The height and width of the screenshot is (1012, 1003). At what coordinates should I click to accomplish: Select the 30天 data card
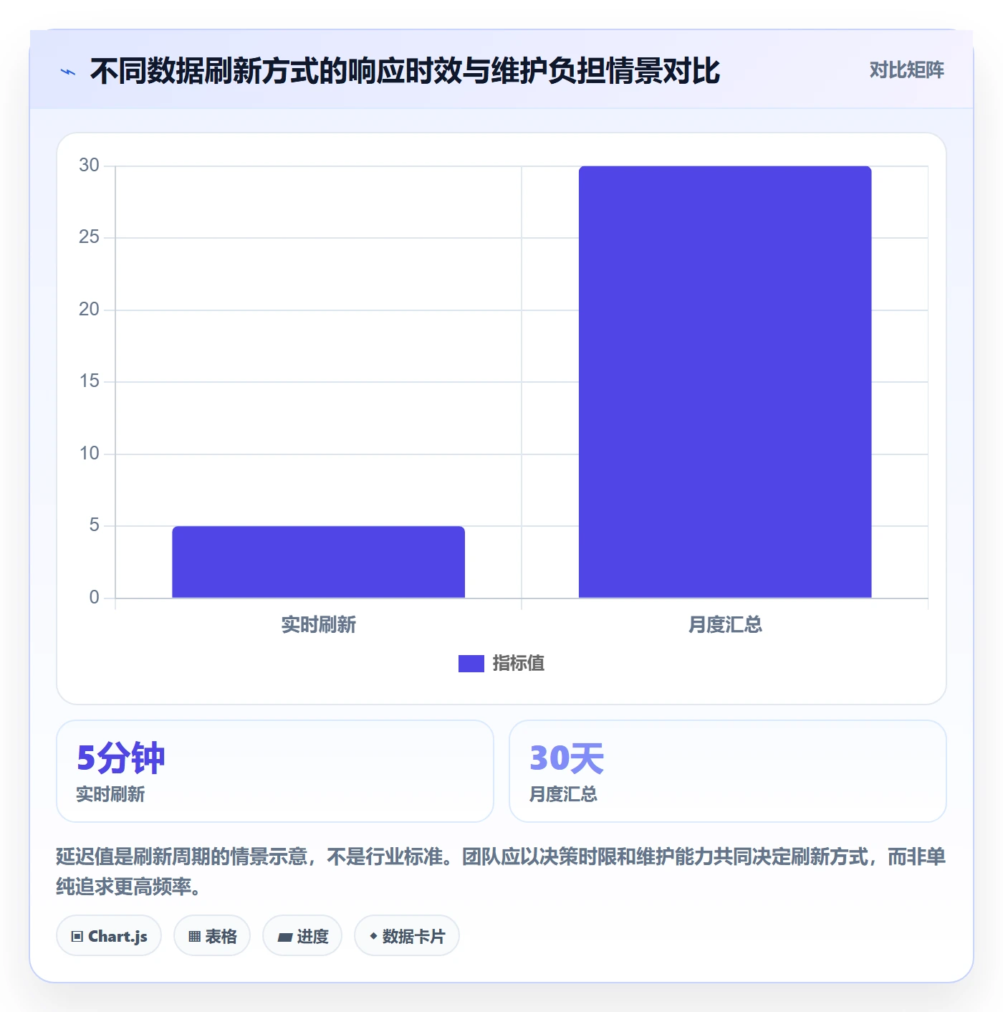(x=728, y=771)
